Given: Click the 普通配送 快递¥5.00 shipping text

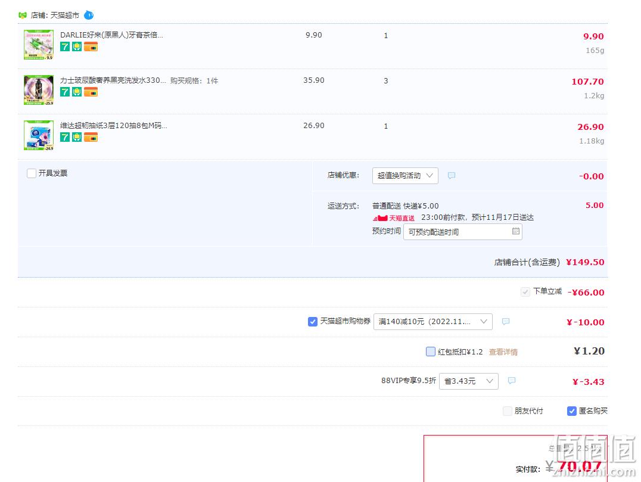Looking at the screenshot, I should click(406, 206).
